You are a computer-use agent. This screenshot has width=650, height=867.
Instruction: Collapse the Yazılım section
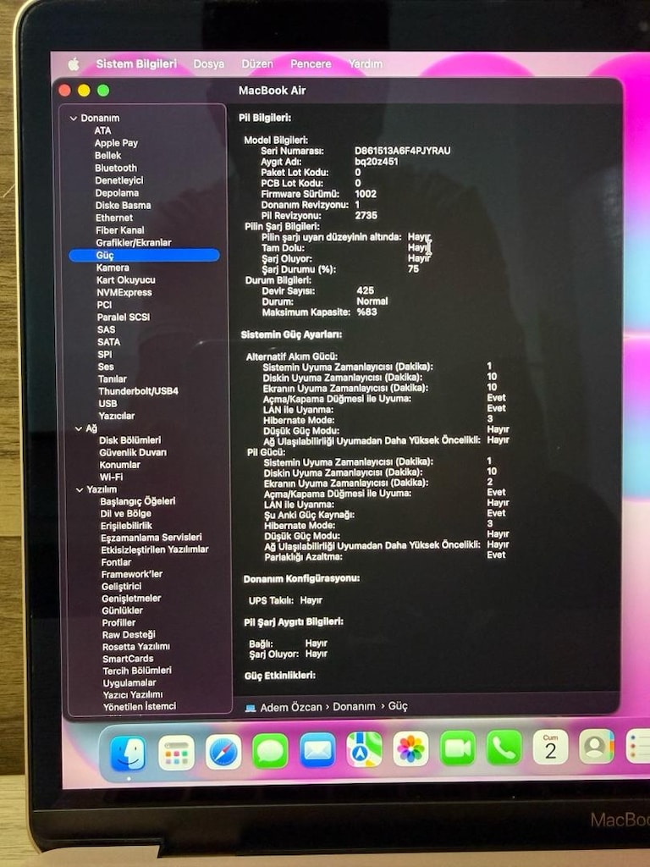80,489
